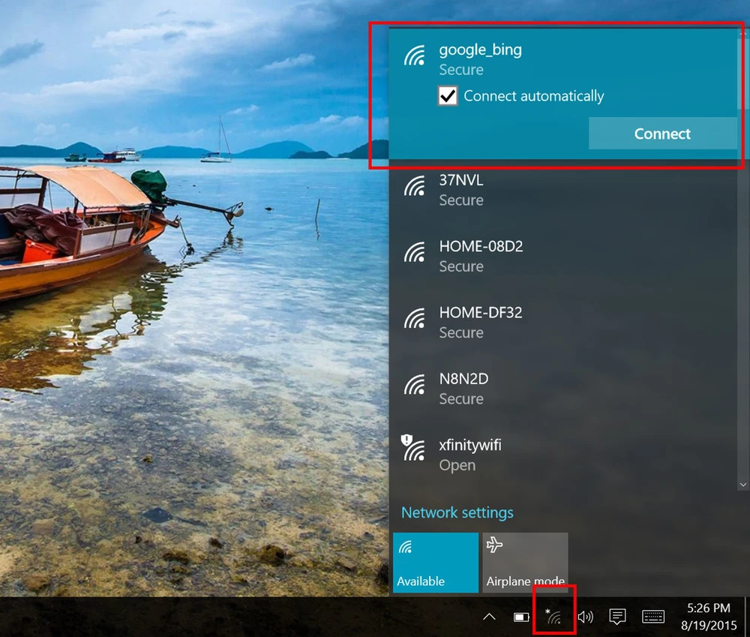Click the google_bing Wi-Fi signal icon

(415, 56)
